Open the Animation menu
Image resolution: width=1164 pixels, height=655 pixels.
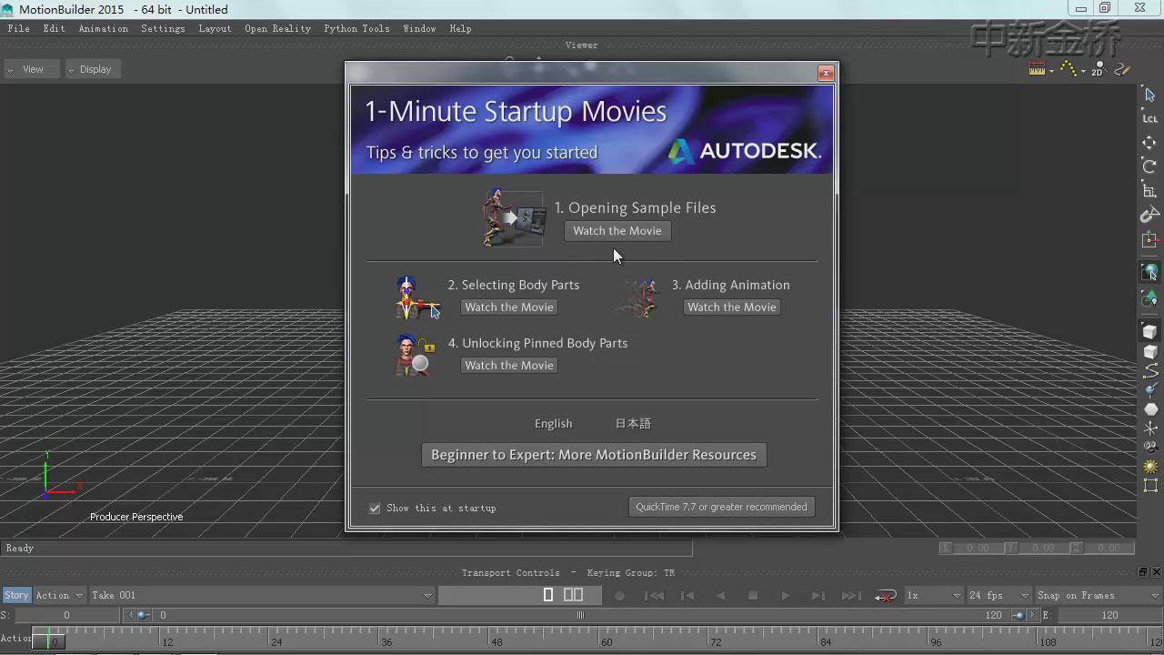103,28
